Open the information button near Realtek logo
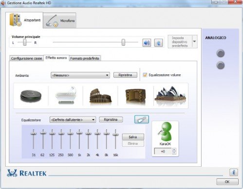 coord(234,172)
